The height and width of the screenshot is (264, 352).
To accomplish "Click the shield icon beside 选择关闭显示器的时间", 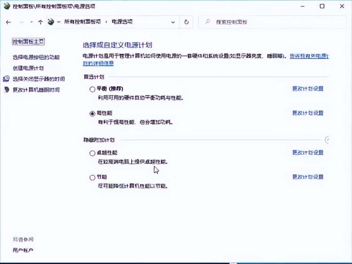I will coord(6,78).
